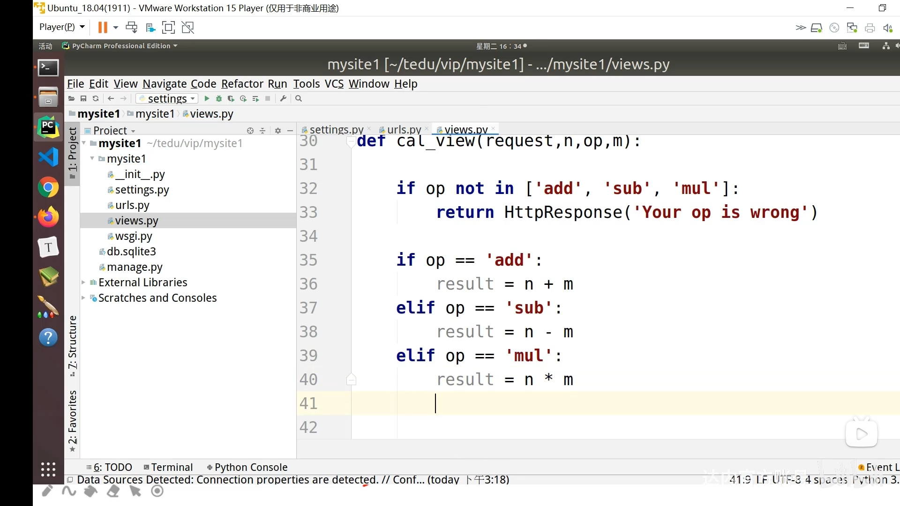Click the Terminal panel at bottom
900x506 pixels.
tap(172, 467)
